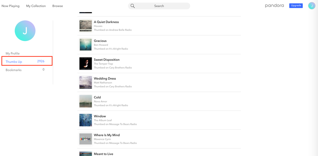Open My Profile in the sidebar
This screenshot has width=318, height=156.
13,53
